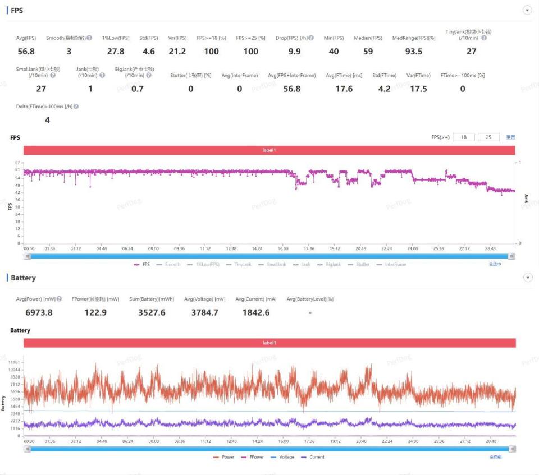Click help icon next to Smooth metric
This screenshot has width=539, height=475.
tap(90, 38)
